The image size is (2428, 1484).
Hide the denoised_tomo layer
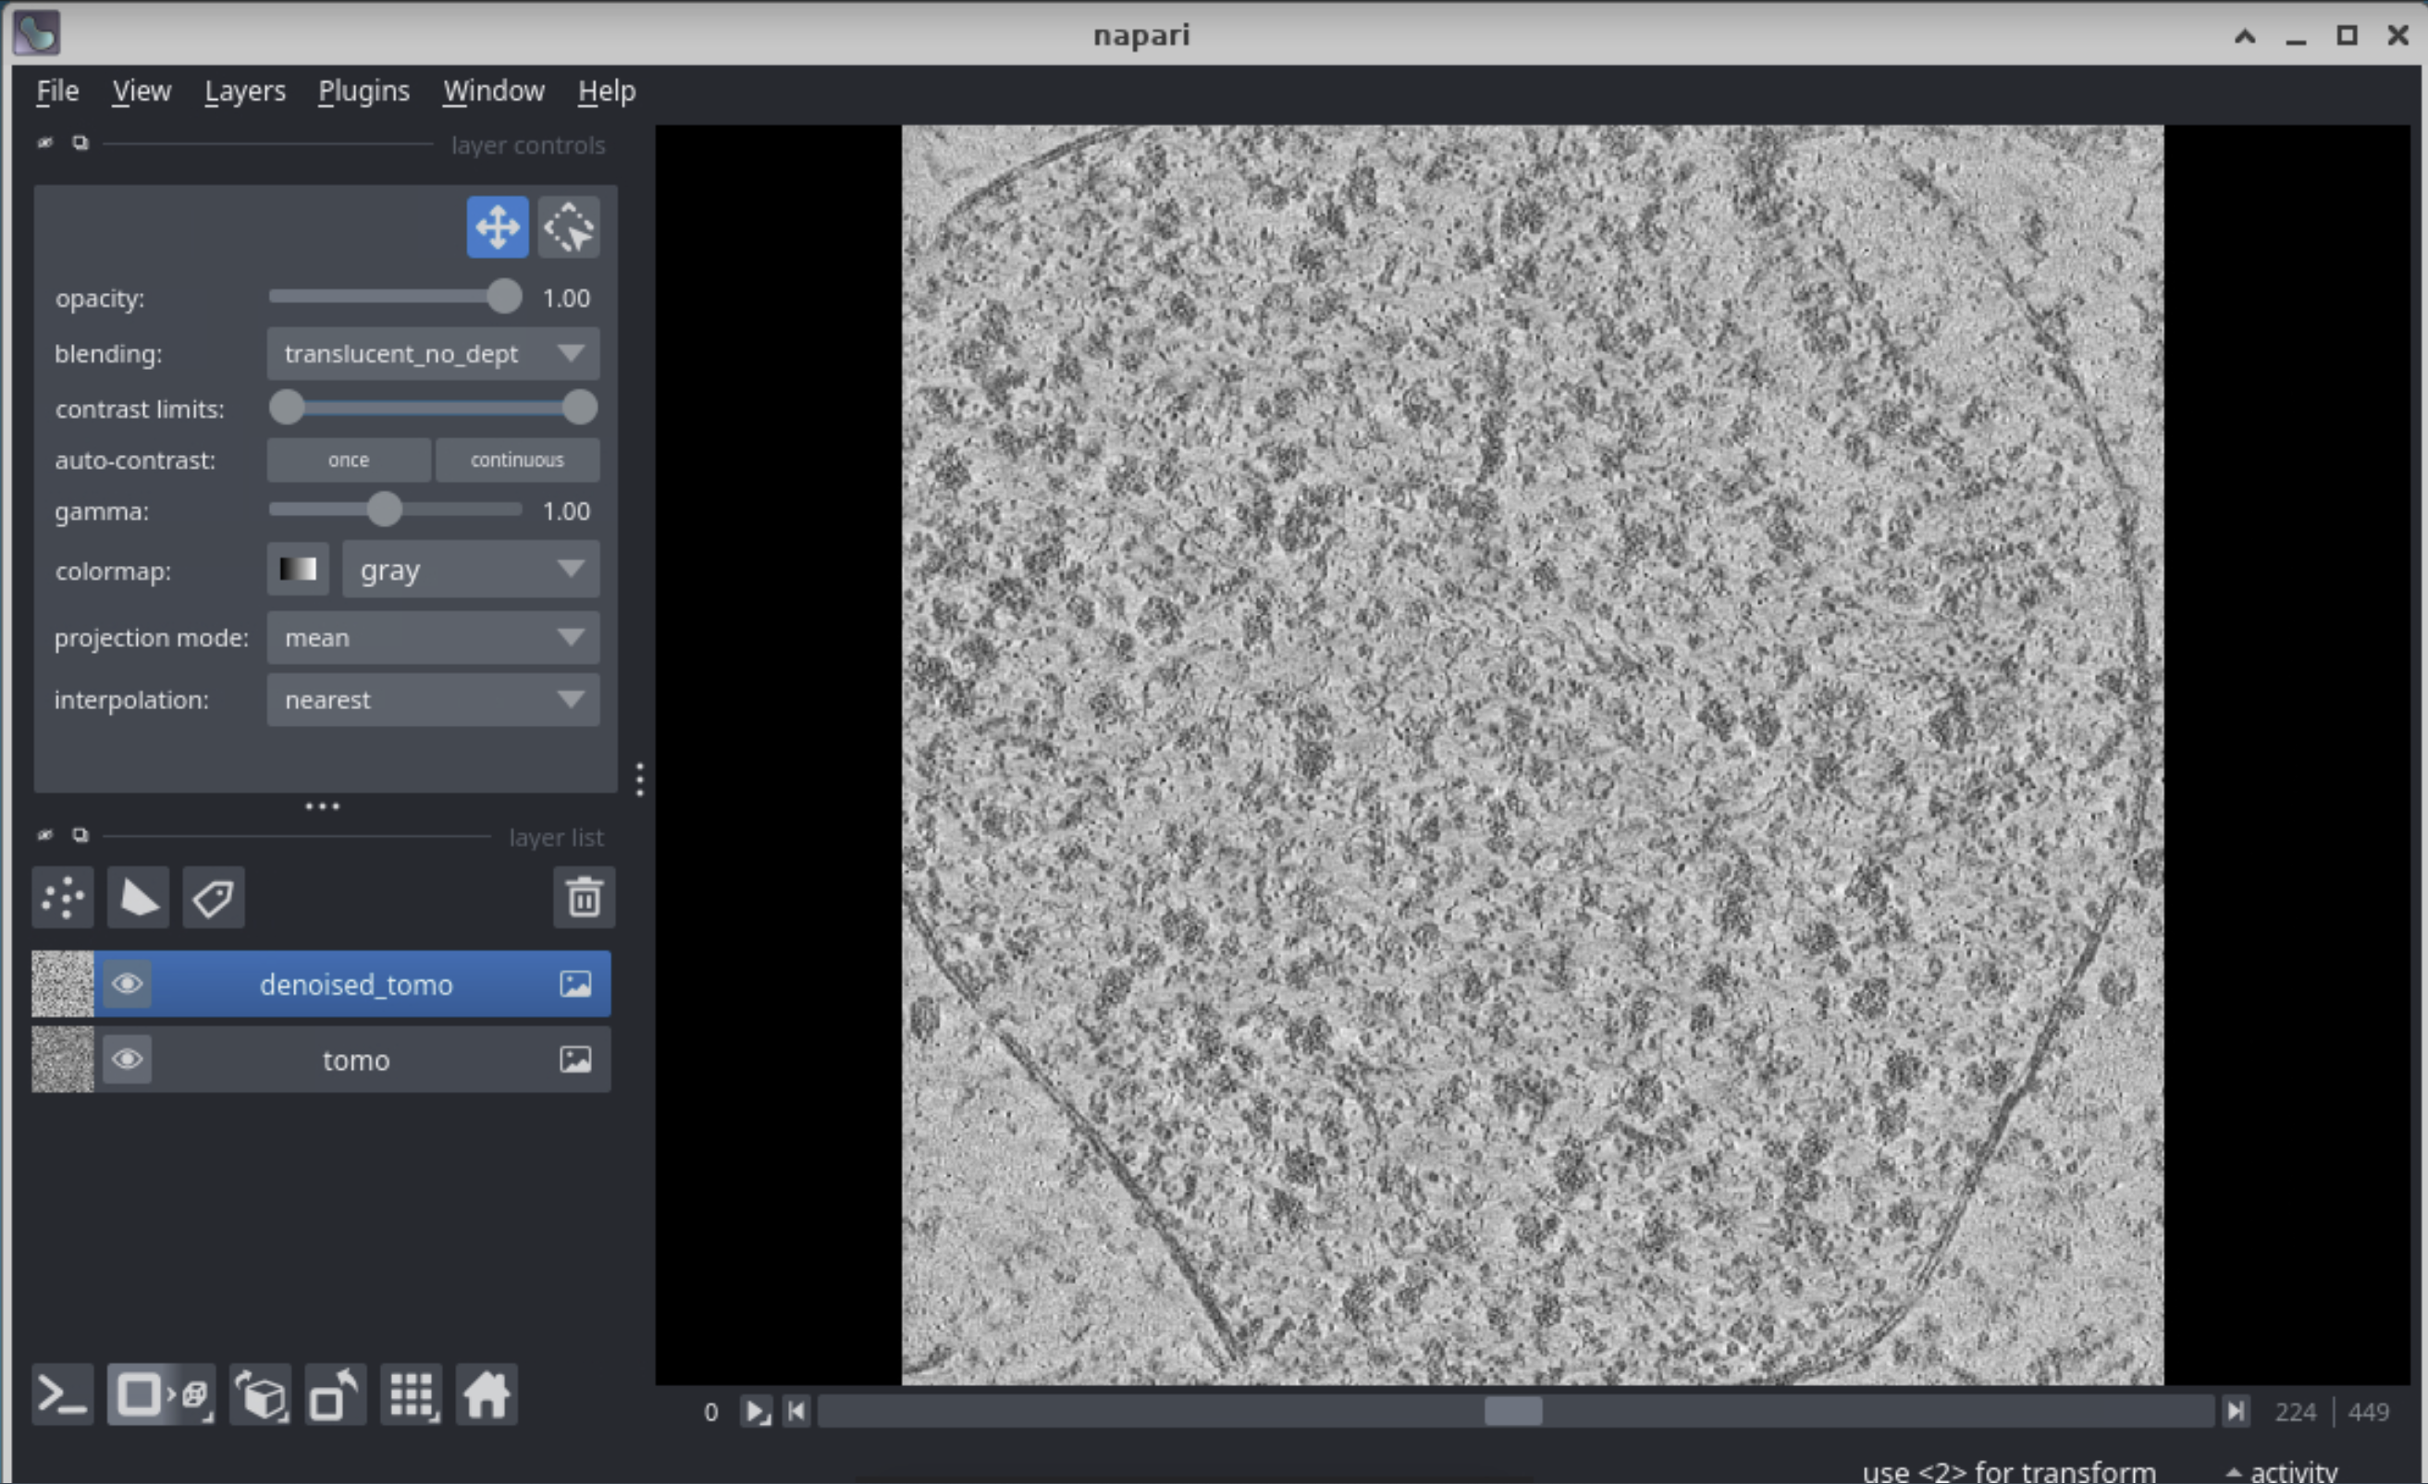pos(127,984)
